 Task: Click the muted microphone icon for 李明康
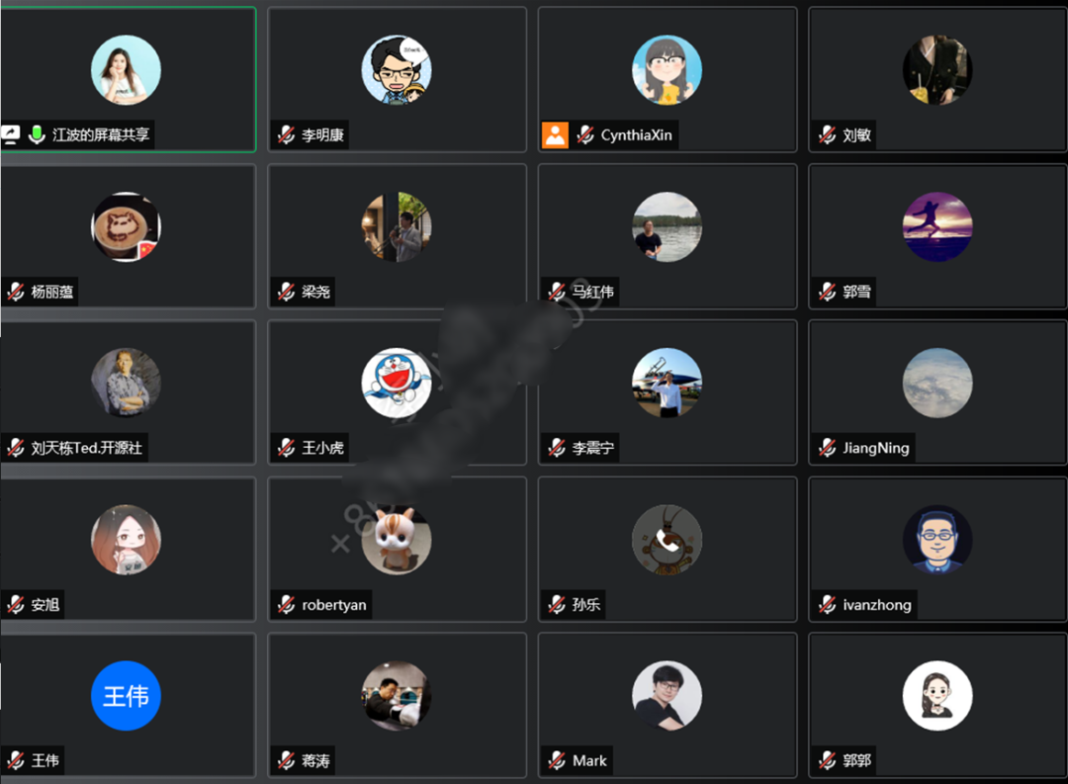click(286, 134)
